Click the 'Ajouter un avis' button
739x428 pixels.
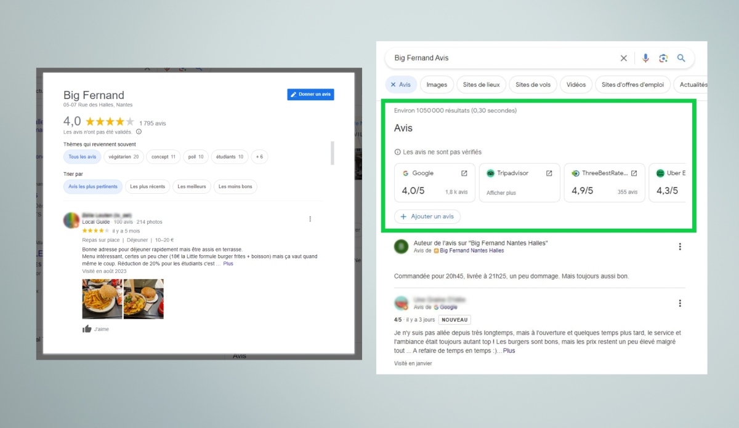click(427, 216)
